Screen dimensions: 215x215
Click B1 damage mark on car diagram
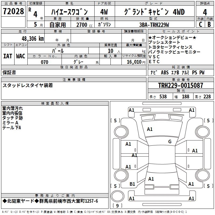click(132, 184)
